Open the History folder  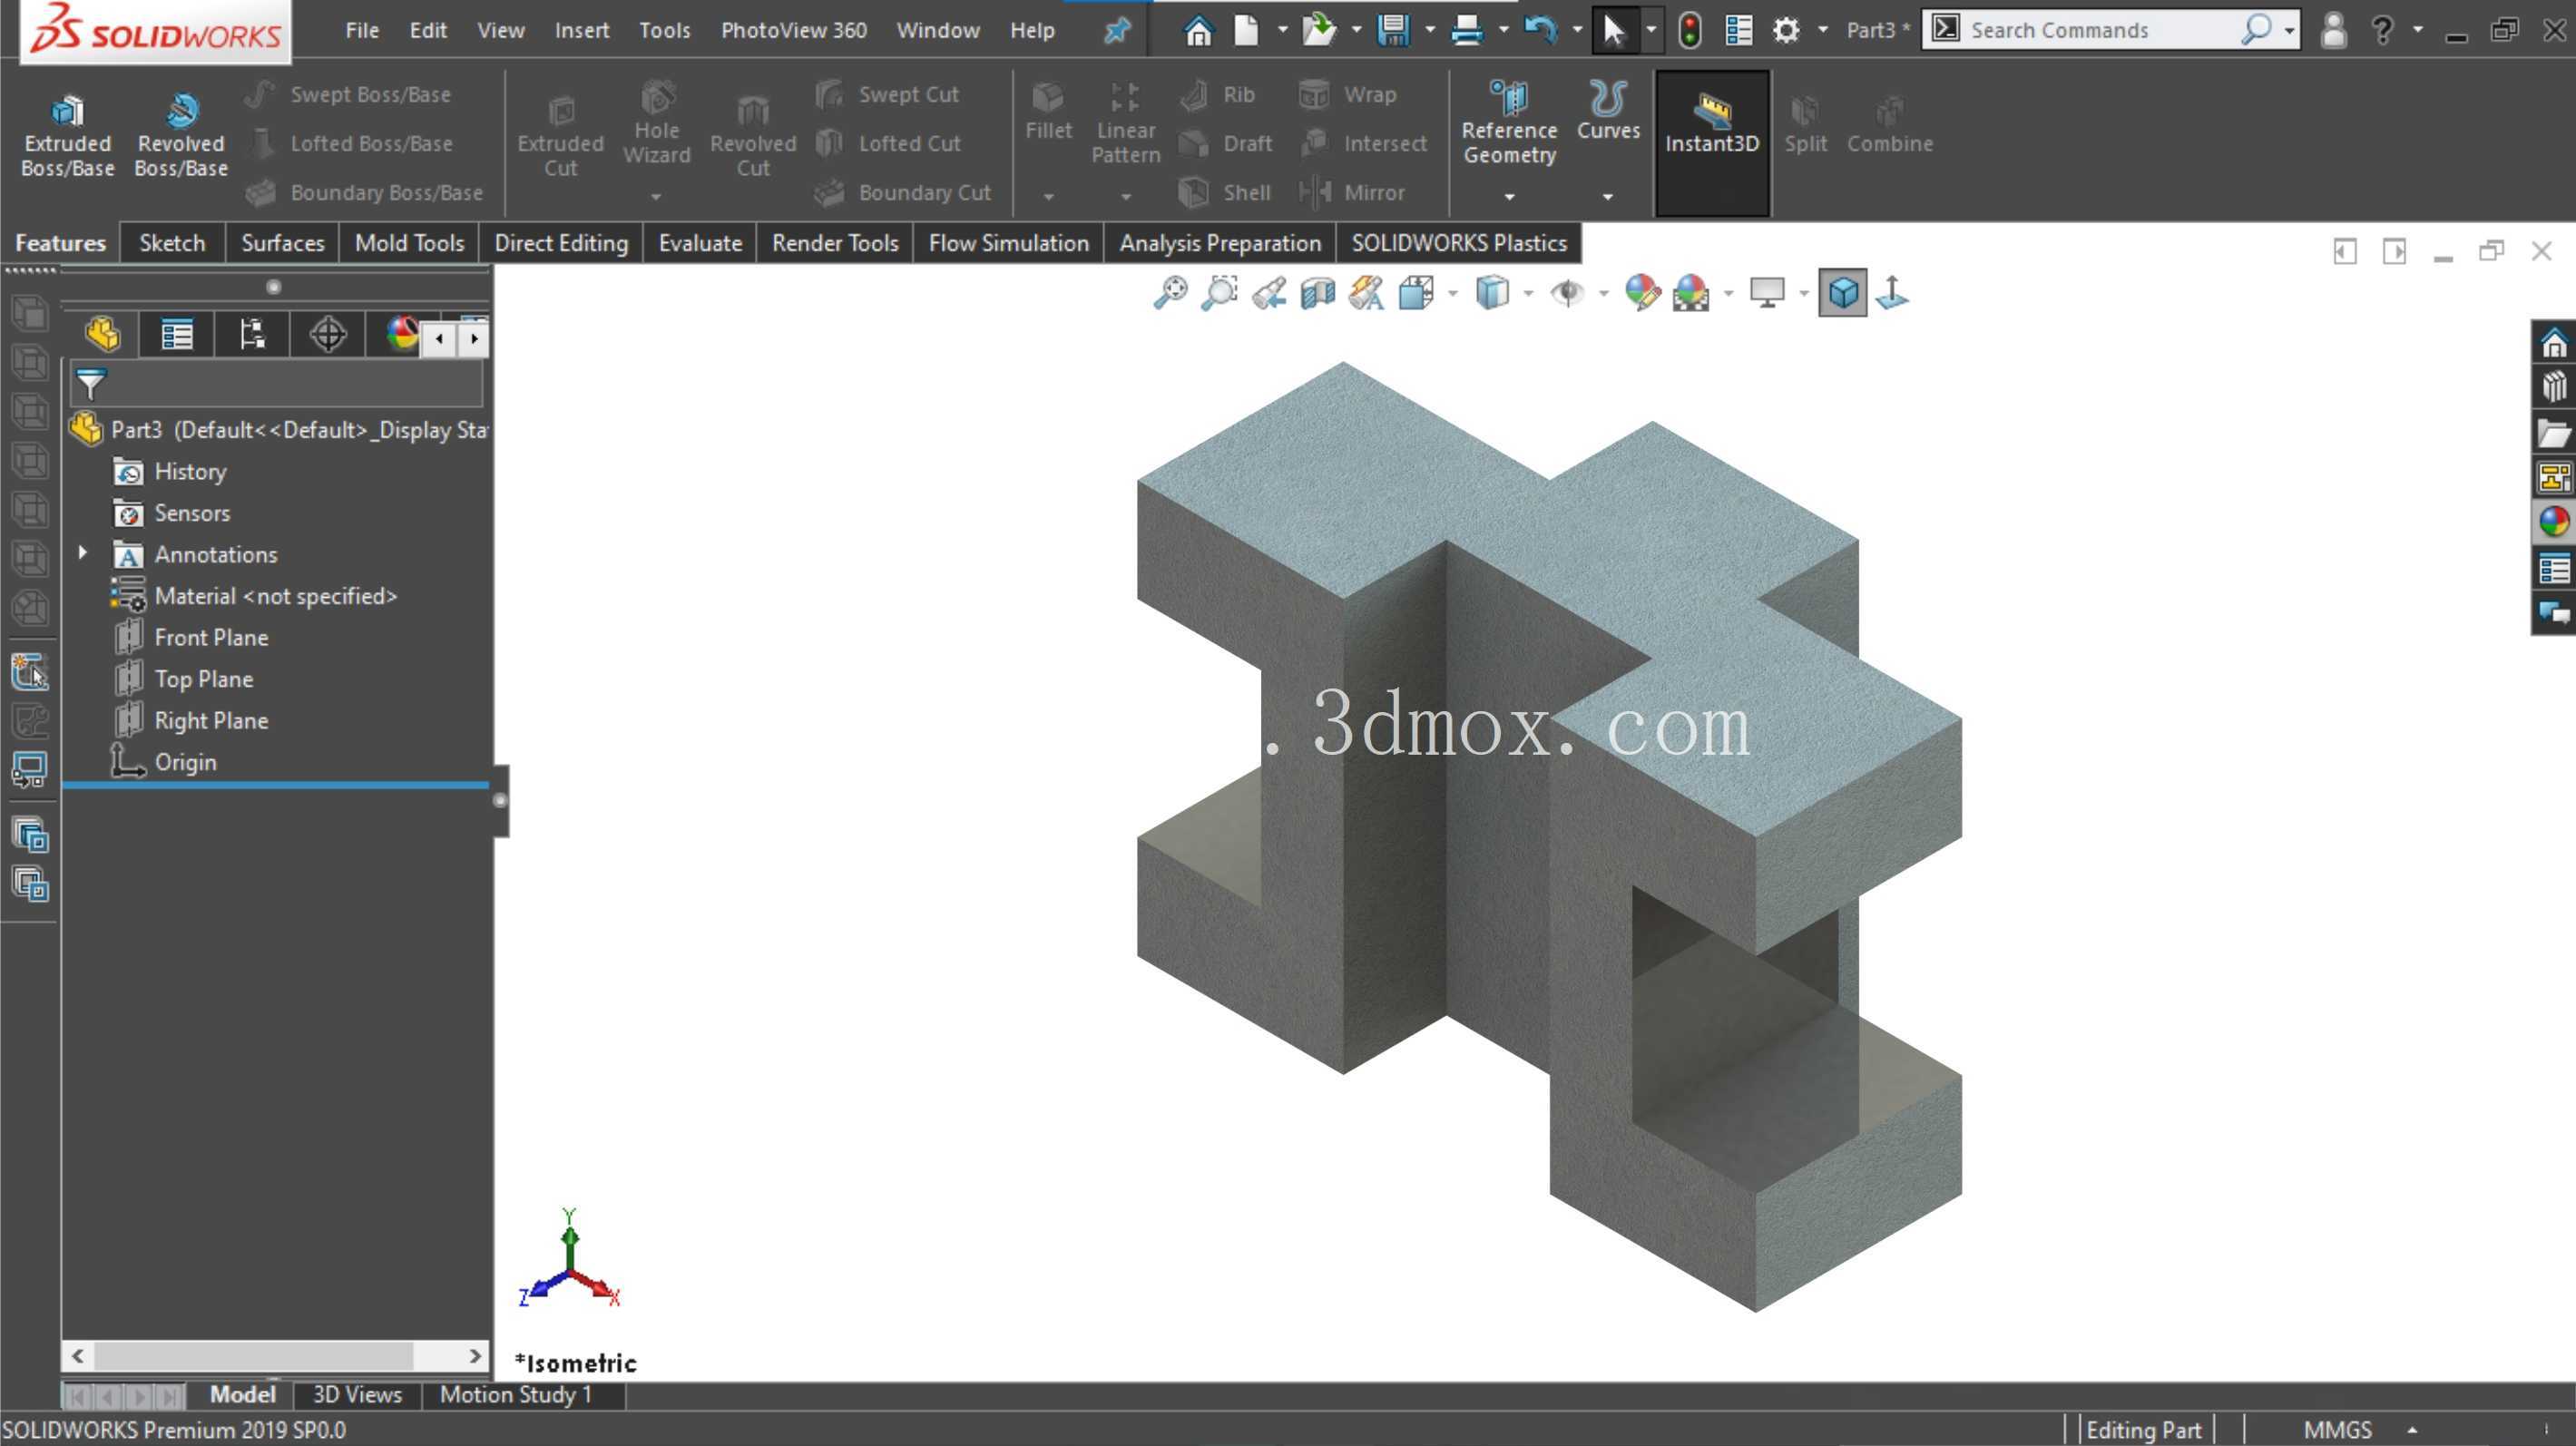[190, 471]
